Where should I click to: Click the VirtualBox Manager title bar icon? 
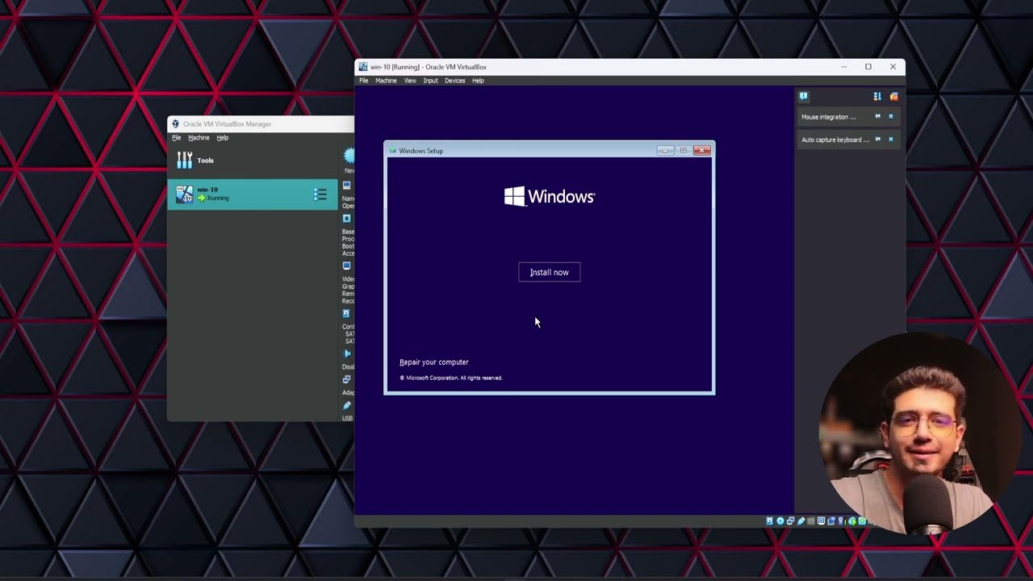point(175,124)
